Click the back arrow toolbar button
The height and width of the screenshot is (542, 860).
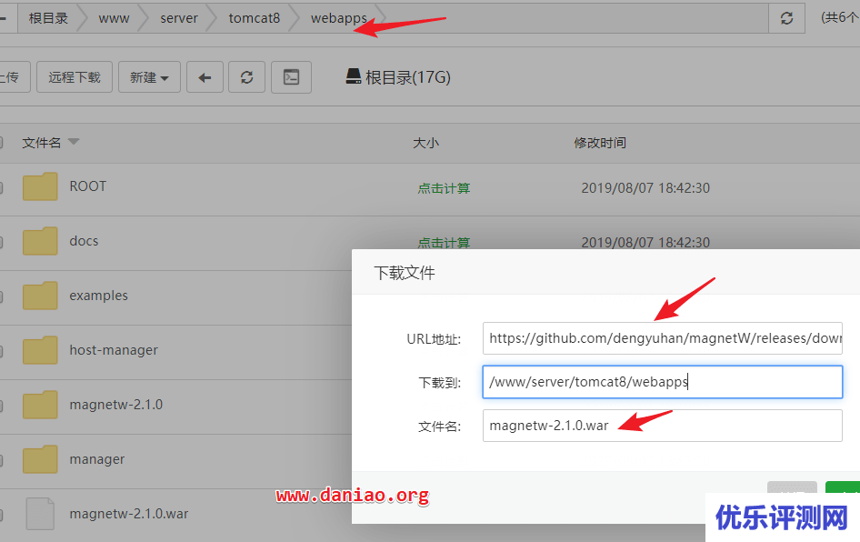pyautogui.click(x=205, y=77)
